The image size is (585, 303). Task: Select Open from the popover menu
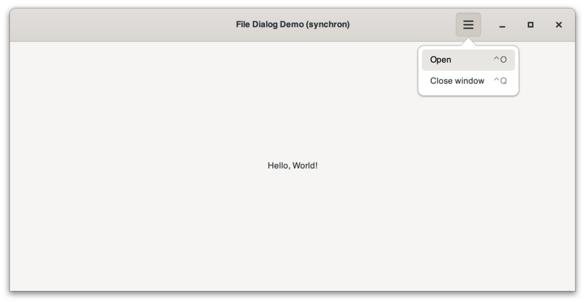(468, 60)
